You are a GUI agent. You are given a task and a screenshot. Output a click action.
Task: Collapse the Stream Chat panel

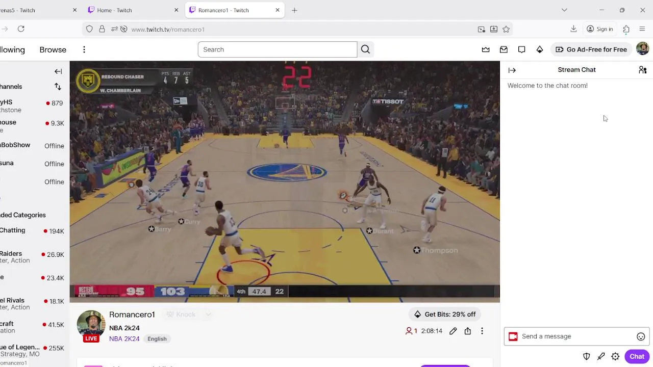click(512, 70)
